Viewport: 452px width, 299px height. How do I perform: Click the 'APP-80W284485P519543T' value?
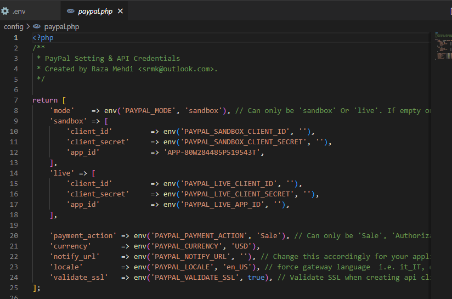pyautogui.click(x=212, y=152)
